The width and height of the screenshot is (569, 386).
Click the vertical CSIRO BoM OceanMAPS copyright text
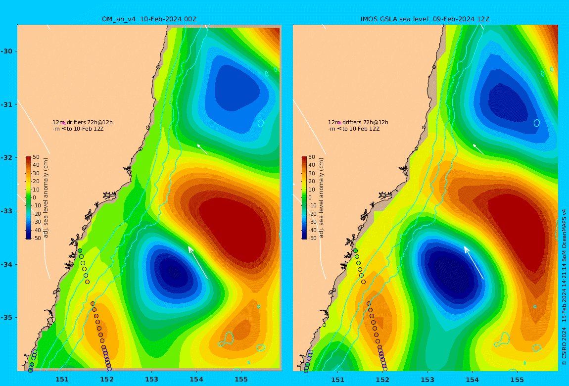tap(564, 287)
